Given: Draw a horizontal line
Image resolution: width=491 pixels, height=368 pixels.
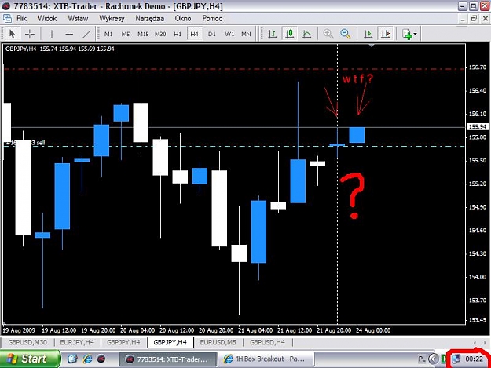Looking at the screenshot, I should coord(69,34).
